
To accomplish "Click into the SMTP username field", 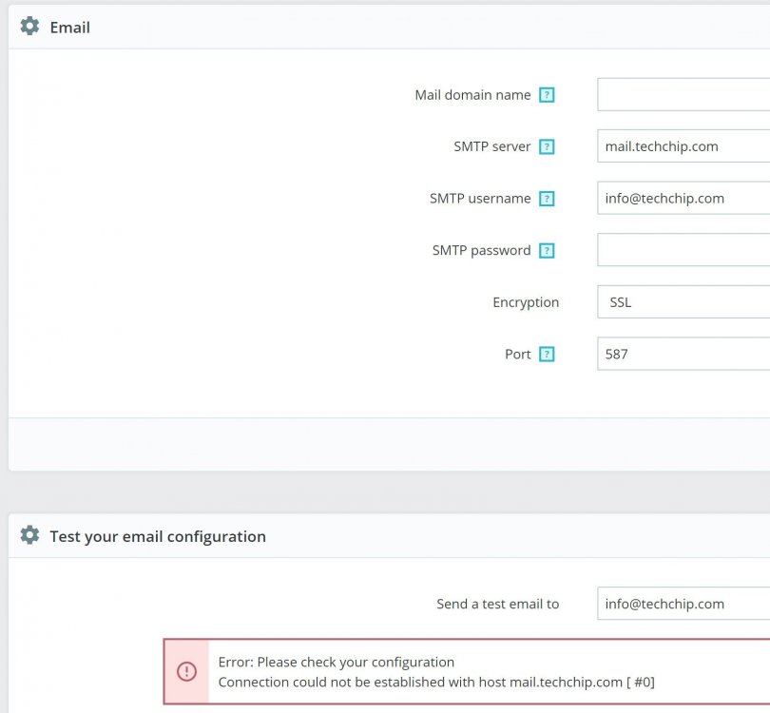I will (x=683, y=199).
